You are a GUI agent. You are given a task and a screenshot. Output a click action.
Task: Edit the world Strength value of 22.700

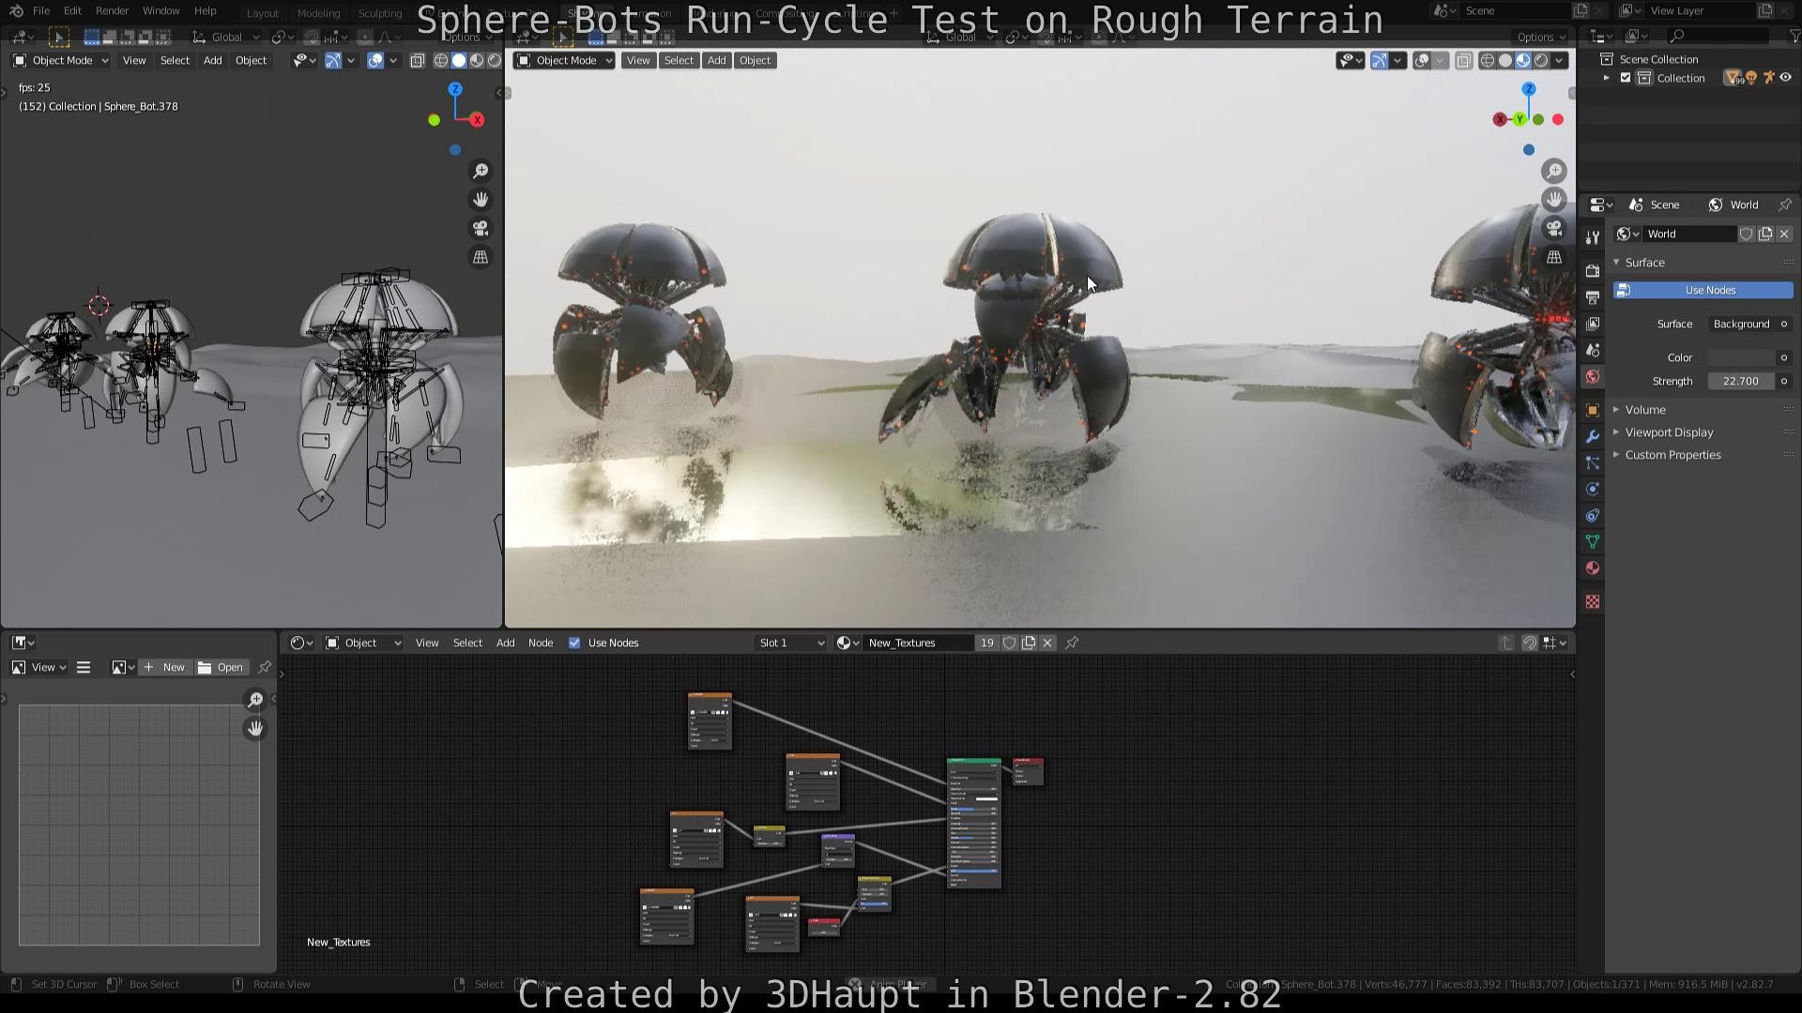(1741, 381)
